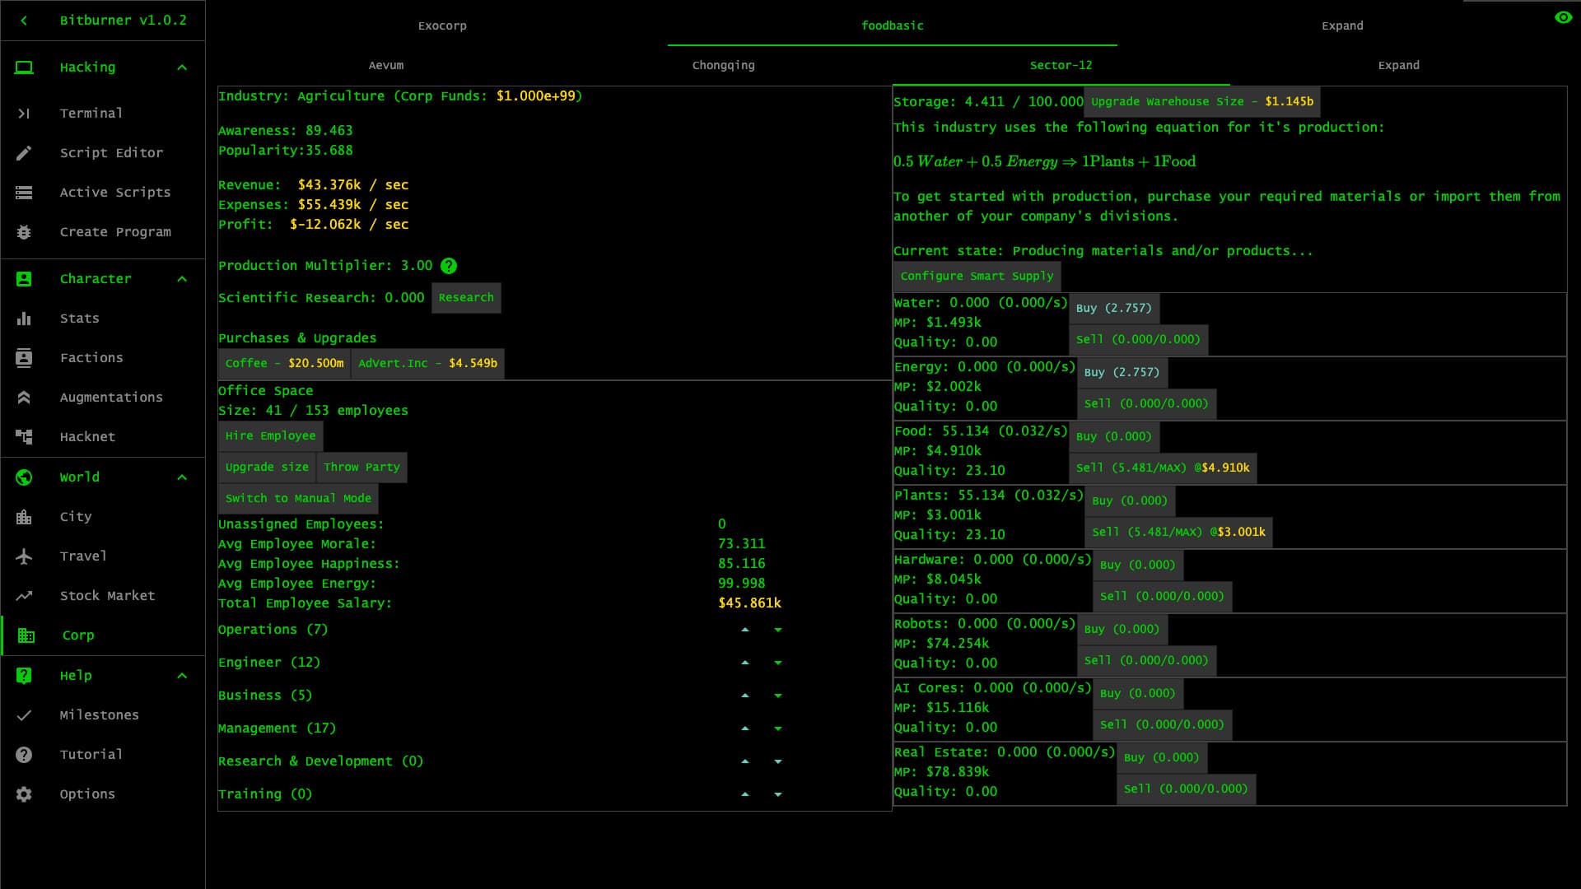Select the Script Editor pencil icon
Viewport: 1581px width, 889px height.
[25, 152]
